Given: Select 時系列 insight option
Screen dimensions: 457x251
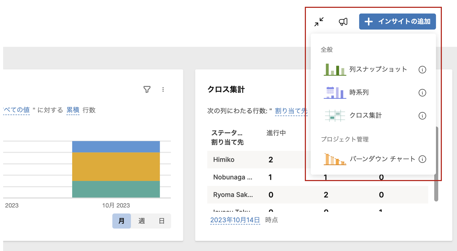Looking at the screenshot, I should (x=359, y=92).
